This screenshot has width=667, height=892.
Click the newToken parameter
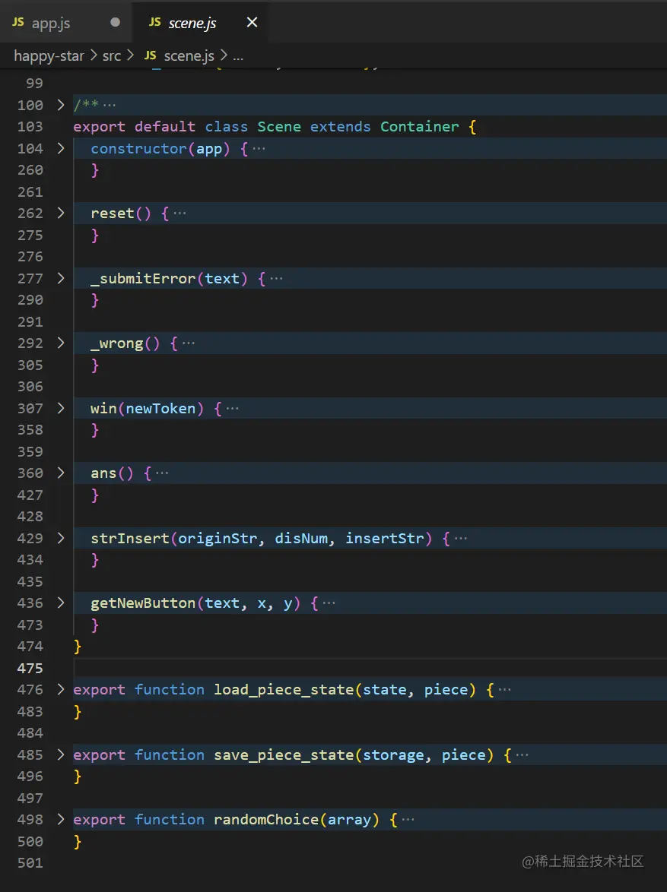click(161, 409)
